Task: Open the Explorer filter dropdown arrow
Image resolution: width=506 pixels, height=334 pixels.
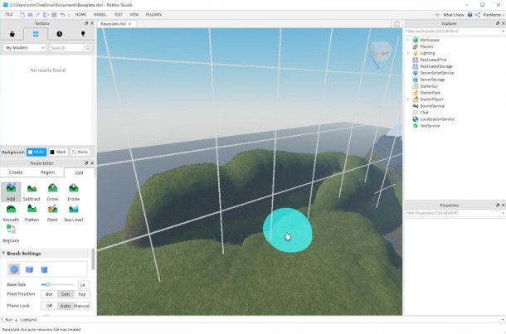Action: pyautogui.click(x=504, y=31)
